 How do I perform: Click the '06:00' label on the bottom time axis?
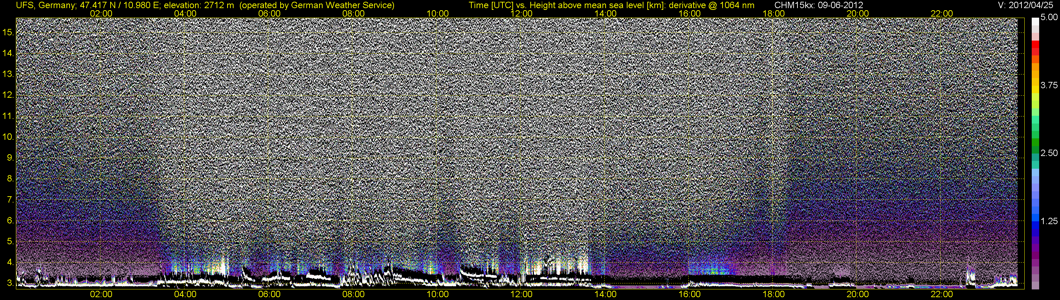tap(269, 295)
